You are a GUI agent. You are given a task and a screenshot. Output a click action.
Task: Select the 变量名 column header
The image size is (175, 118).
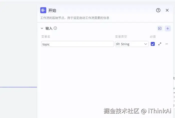(46, 36)
